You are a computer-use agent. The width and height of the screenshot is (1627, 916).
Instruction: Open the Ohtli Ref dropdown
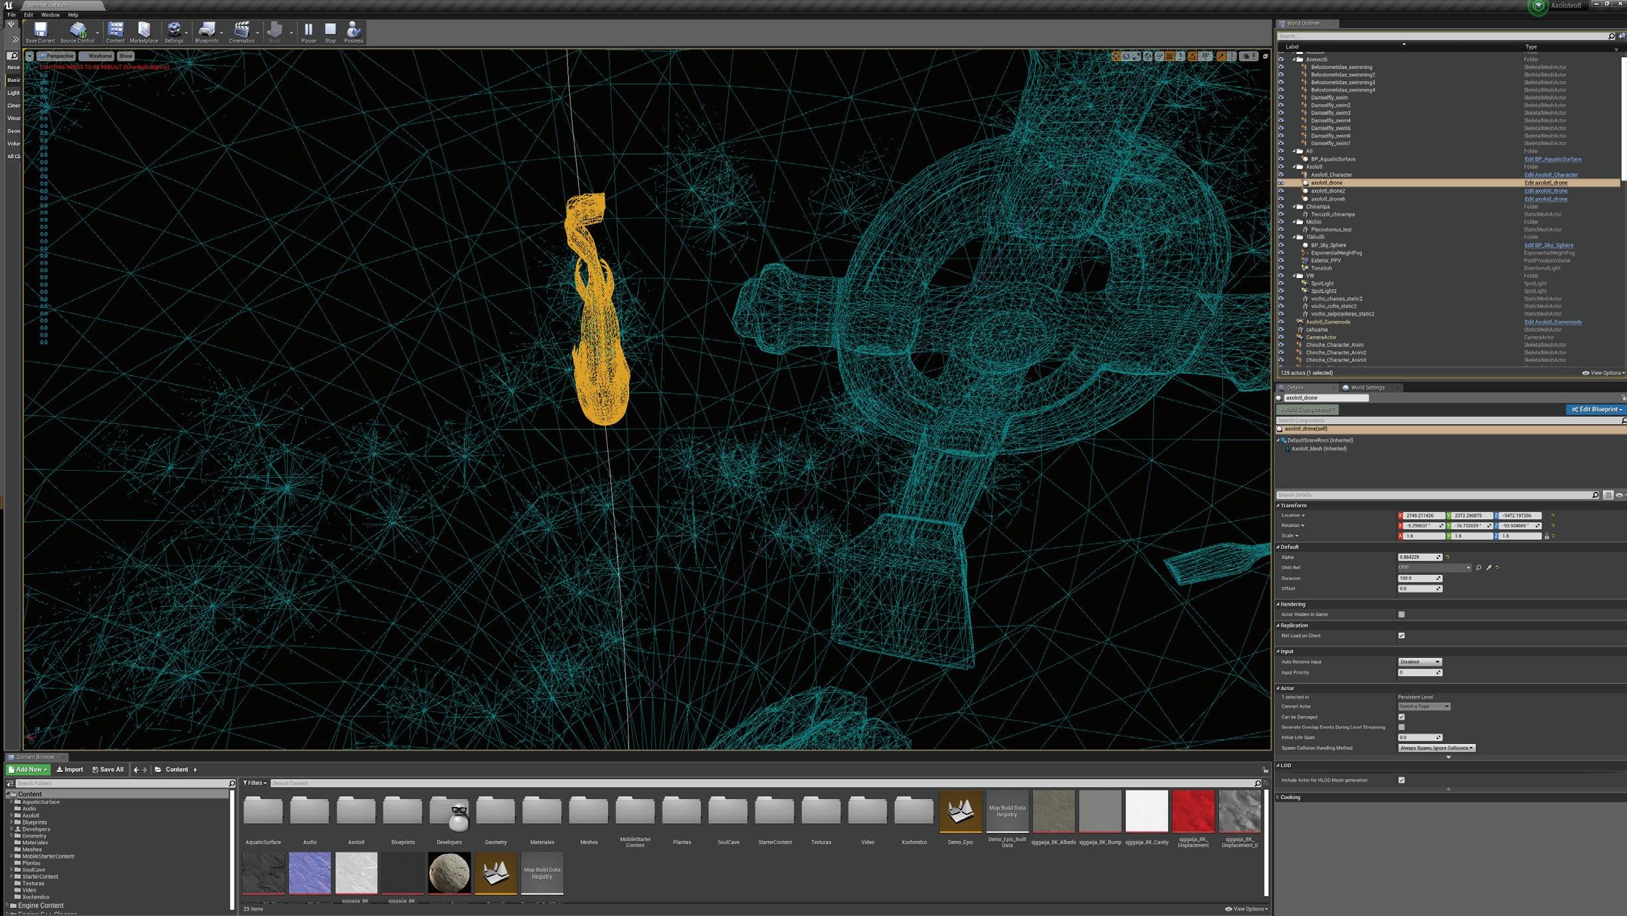(x=1434, y=568)
